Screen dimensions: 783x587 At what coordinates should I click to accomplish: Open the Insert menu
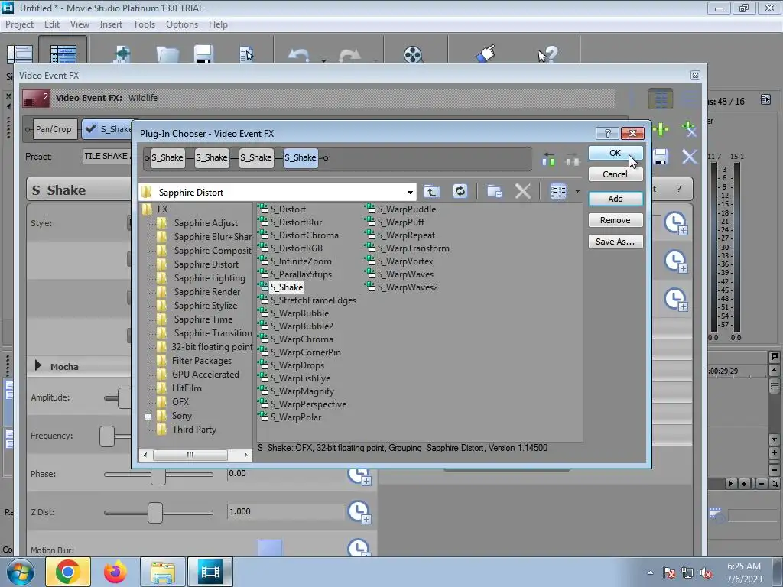111,24
